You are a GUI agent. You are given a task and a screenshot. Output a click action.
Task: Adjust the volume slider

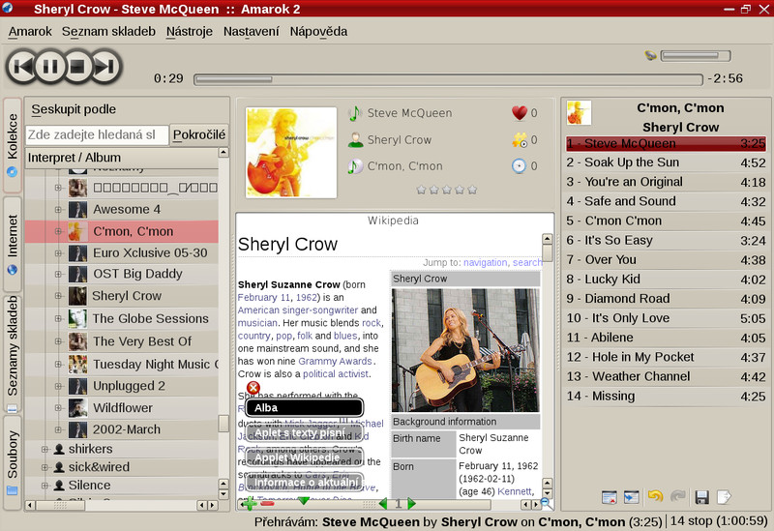pyautogui.click(x=696, y=55)
